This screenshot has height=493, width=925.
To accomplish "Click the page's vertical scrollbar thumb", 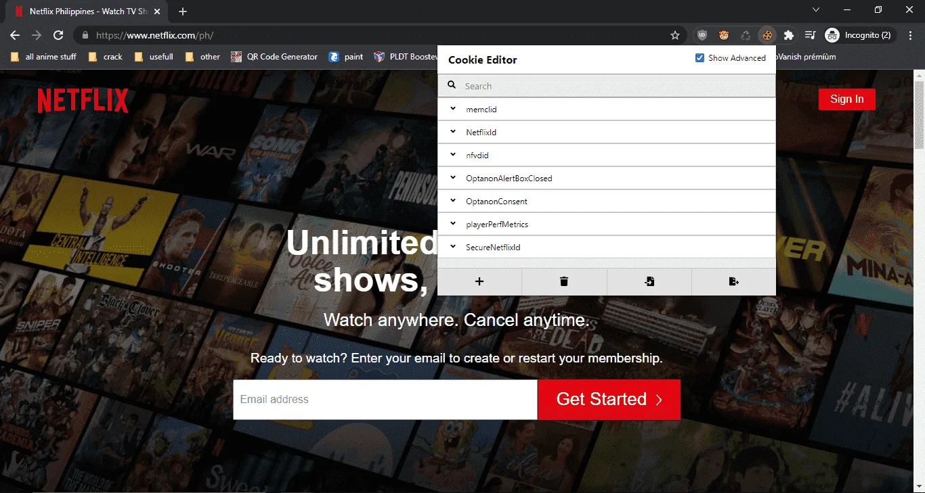I will [x=919, y=115].
